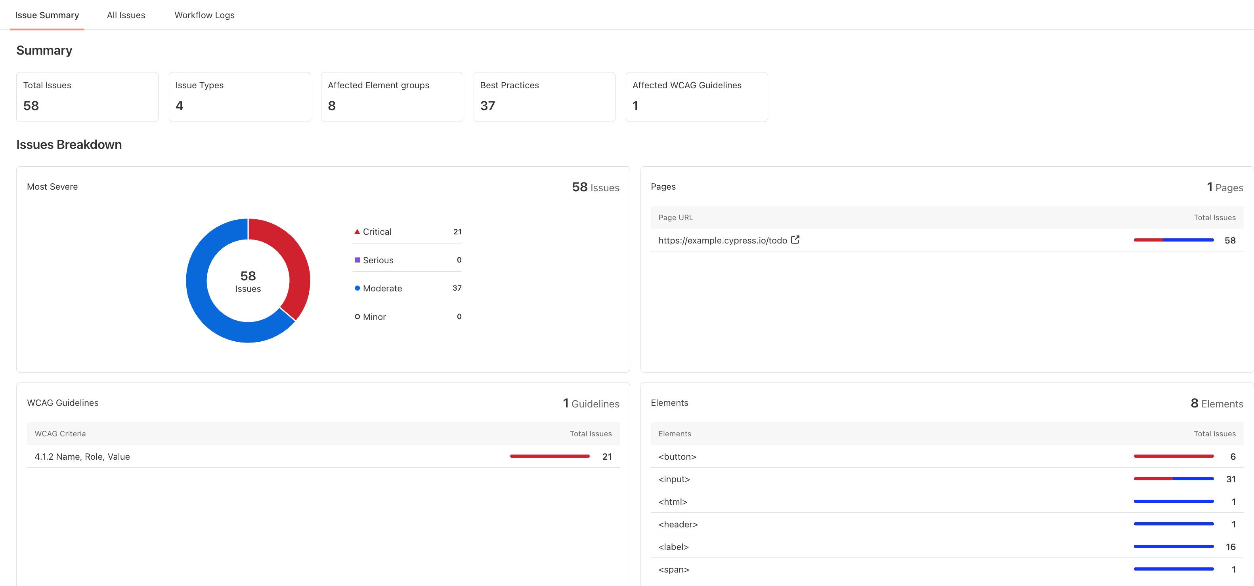Switch to the All Issues tab
Screen dimensions: 1254x586
coord(126,14)
